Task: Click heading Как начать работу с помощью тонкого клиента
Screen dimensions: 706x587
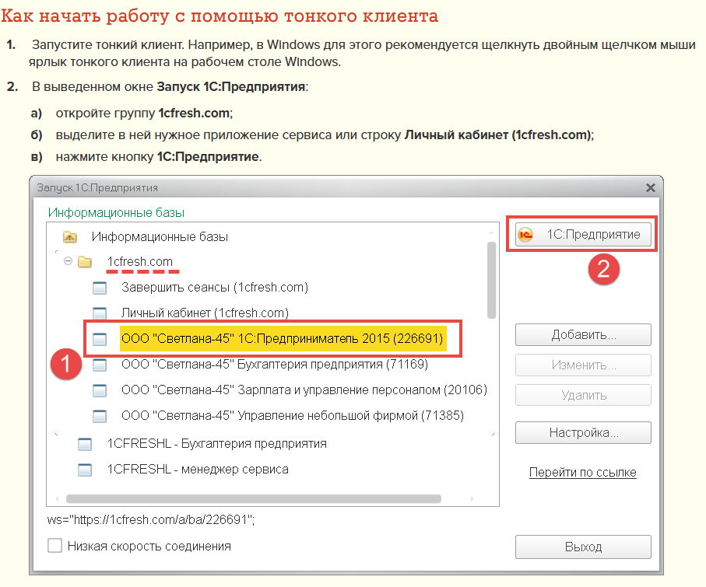Action: (220, 16)
